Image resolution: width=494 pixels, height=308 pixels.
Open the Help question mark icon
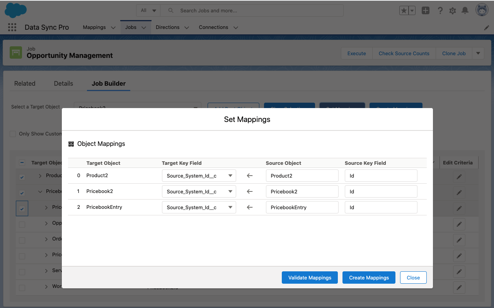tap(440, 11)
